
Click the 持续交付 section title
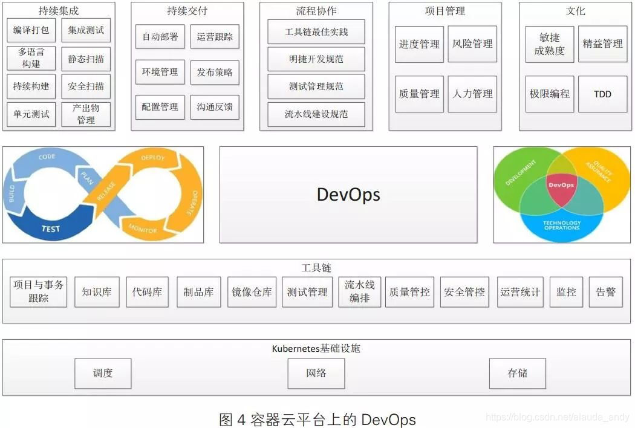187,10
